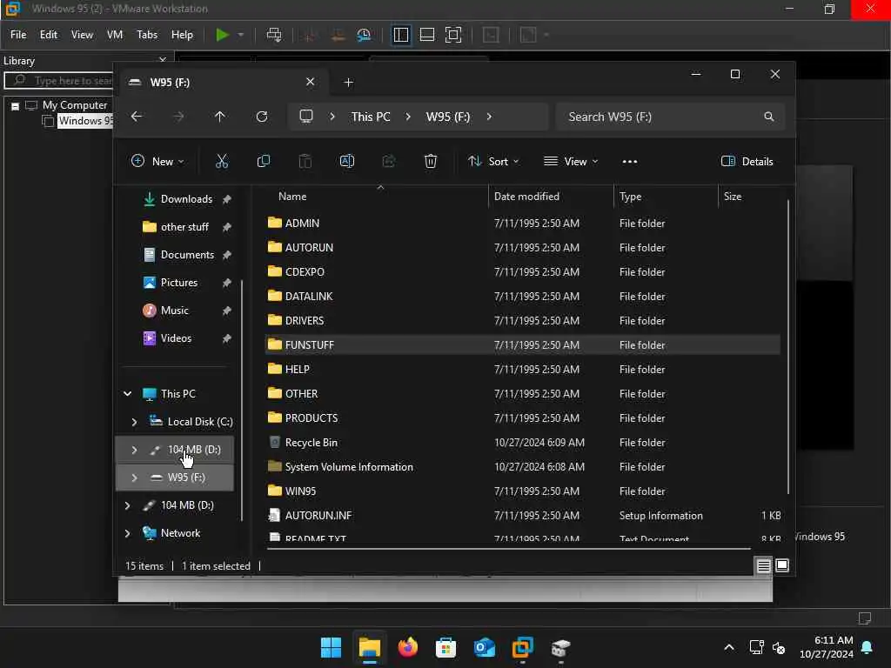Switch to details list view icon in status bar
The image size is (891, 668).
pyautogui.click(x=763, y=565)
